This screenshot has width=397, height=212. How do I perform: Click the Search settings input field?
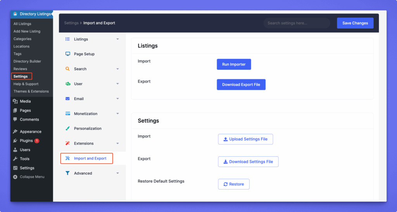coord(297,23)
